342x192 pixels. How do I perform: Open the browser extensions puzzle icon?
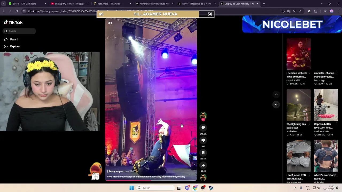coord(316,11)
